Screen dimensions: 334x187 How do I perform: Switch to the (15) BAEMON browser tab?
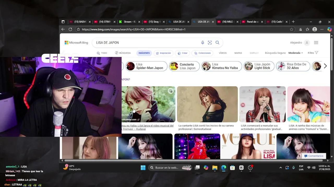(x=80, y=22)
